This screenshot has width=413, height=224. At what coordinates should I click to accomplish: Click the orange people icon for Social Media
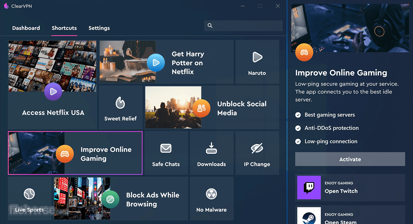point(201,108)
